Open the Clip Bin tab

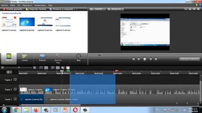click(9, 59)
